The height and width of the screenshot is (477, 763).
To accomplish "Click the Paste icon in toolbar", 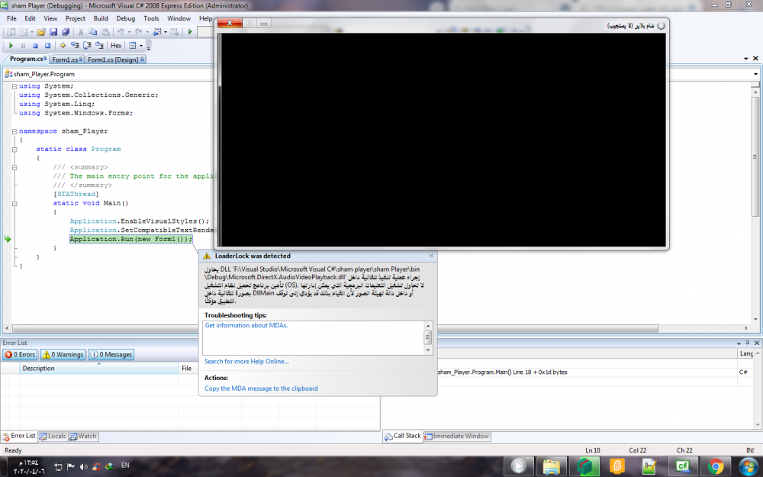I will [105, 31].
